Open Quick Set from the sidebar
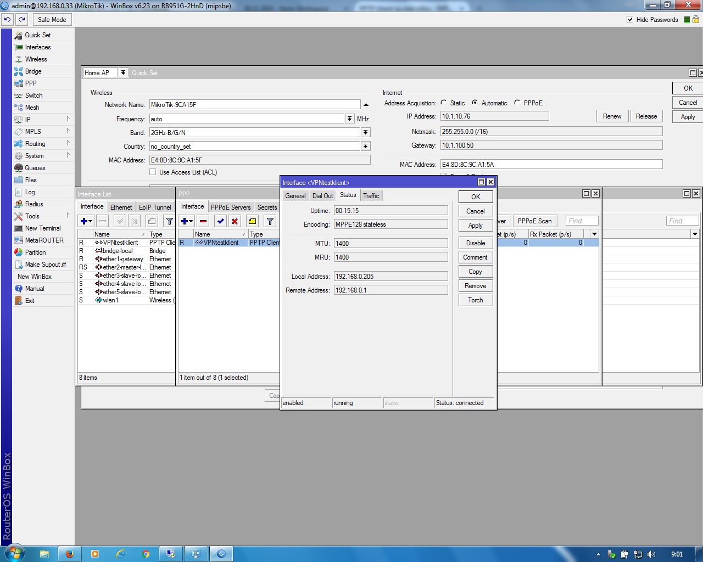 pos(38,35)
